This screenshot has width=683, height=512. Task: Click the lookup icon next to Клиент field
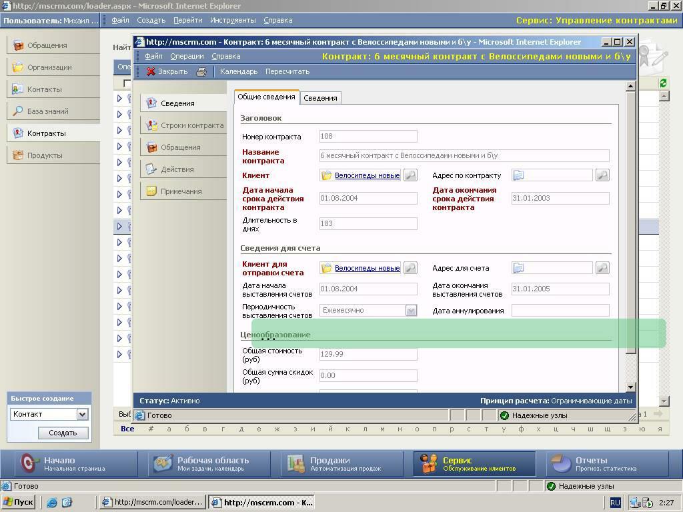coord(410,175)
